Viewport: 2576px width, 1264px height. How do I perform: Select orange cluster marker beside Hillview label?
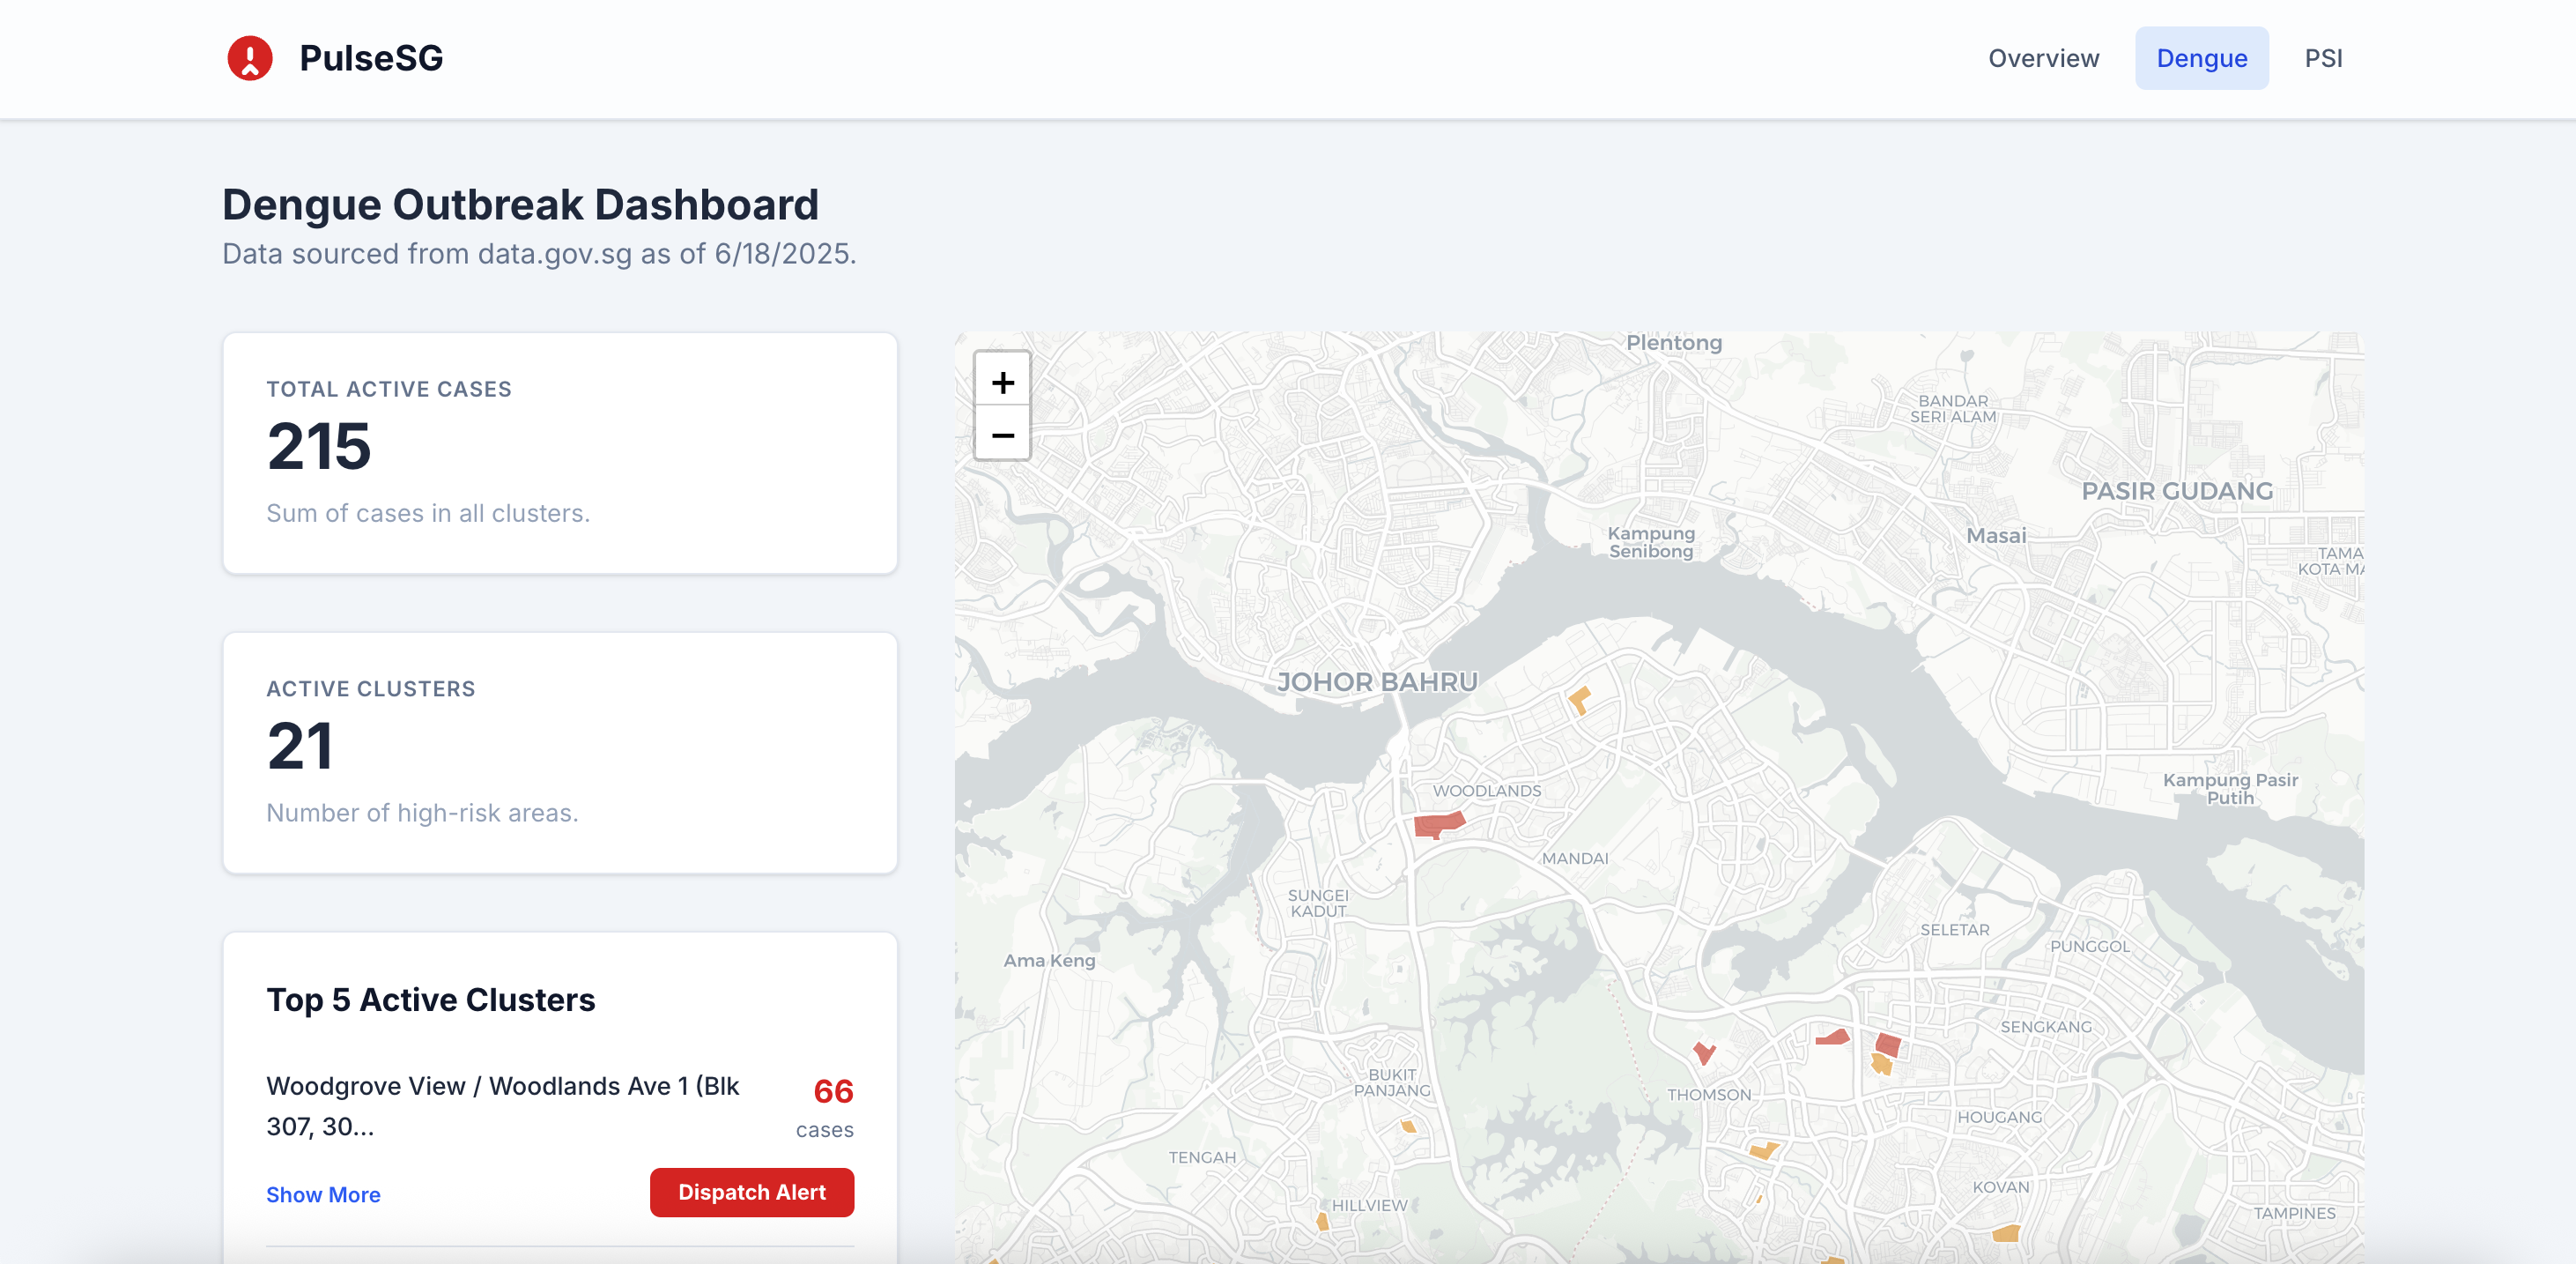(1322, 1221)
